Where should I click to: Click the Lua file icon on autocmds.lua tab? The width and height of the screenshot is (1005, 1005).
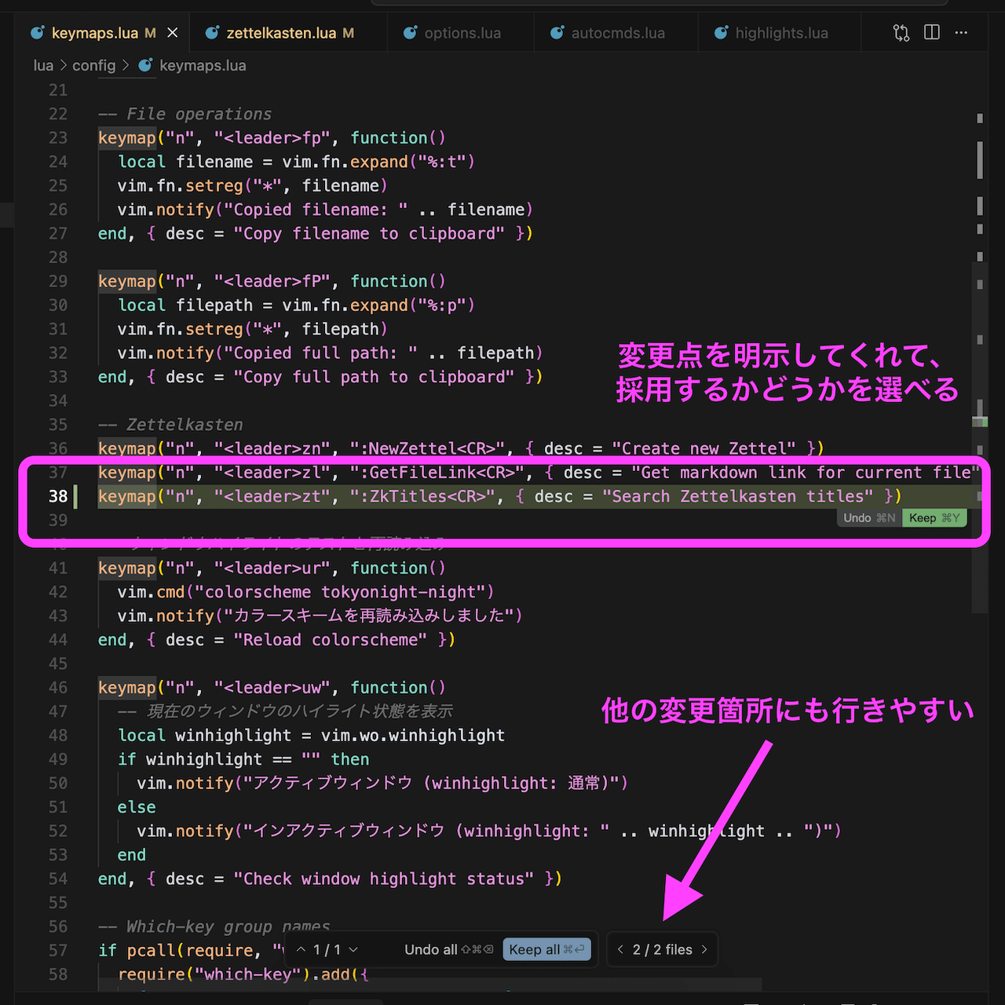[x=557, y=33]
